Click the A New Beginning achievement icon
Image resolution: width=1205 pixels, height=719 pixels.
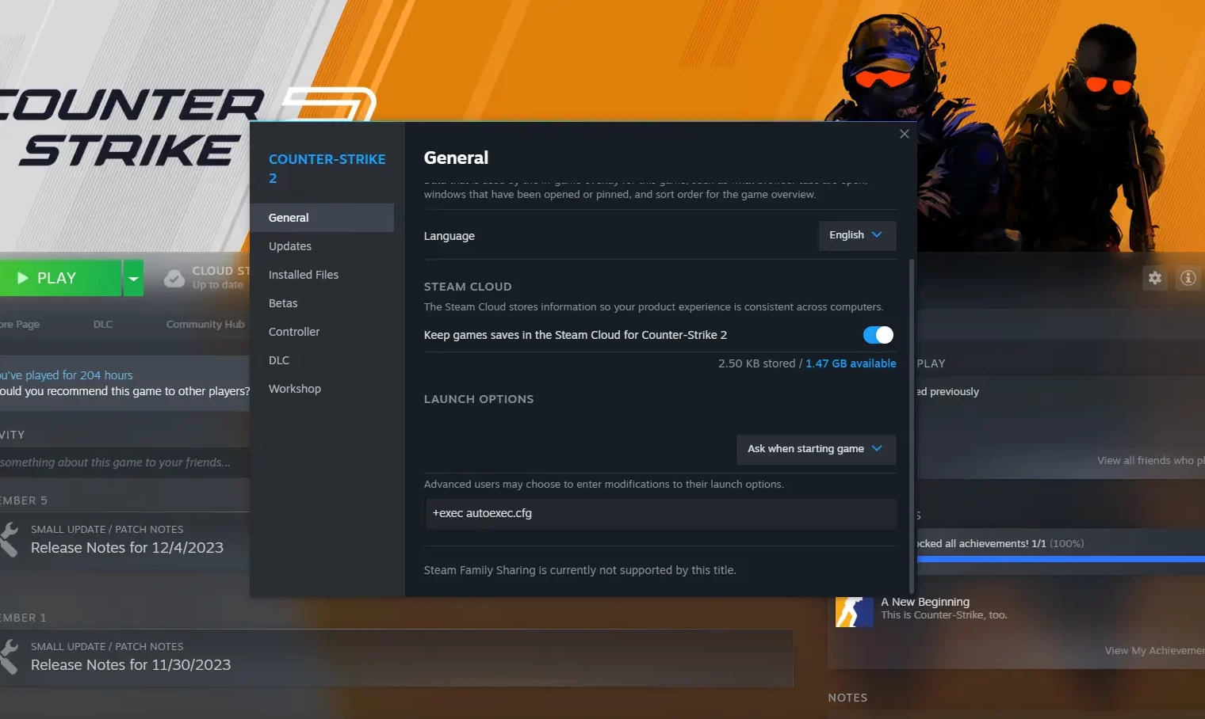[x=854, y=611]
